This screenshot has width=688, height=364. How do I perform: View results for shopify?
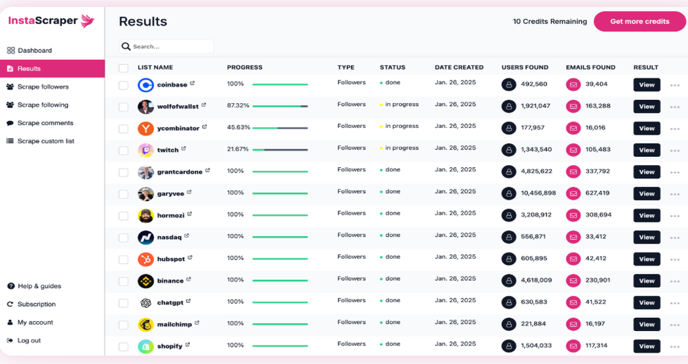tap(647, 346)
